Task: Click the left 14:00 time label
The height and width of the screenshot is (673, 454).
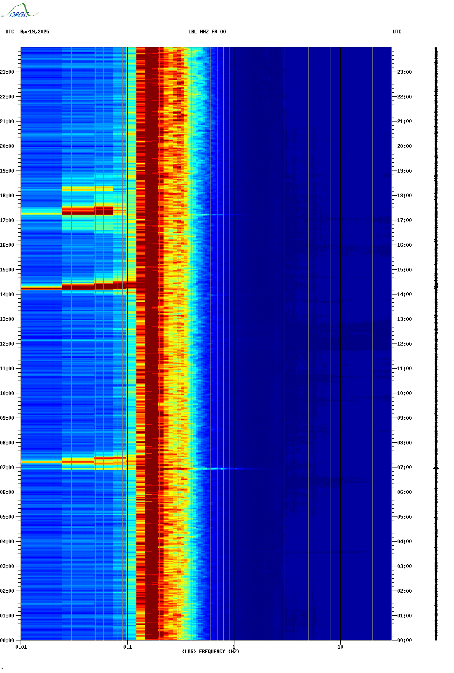Action: coord(7,294)
